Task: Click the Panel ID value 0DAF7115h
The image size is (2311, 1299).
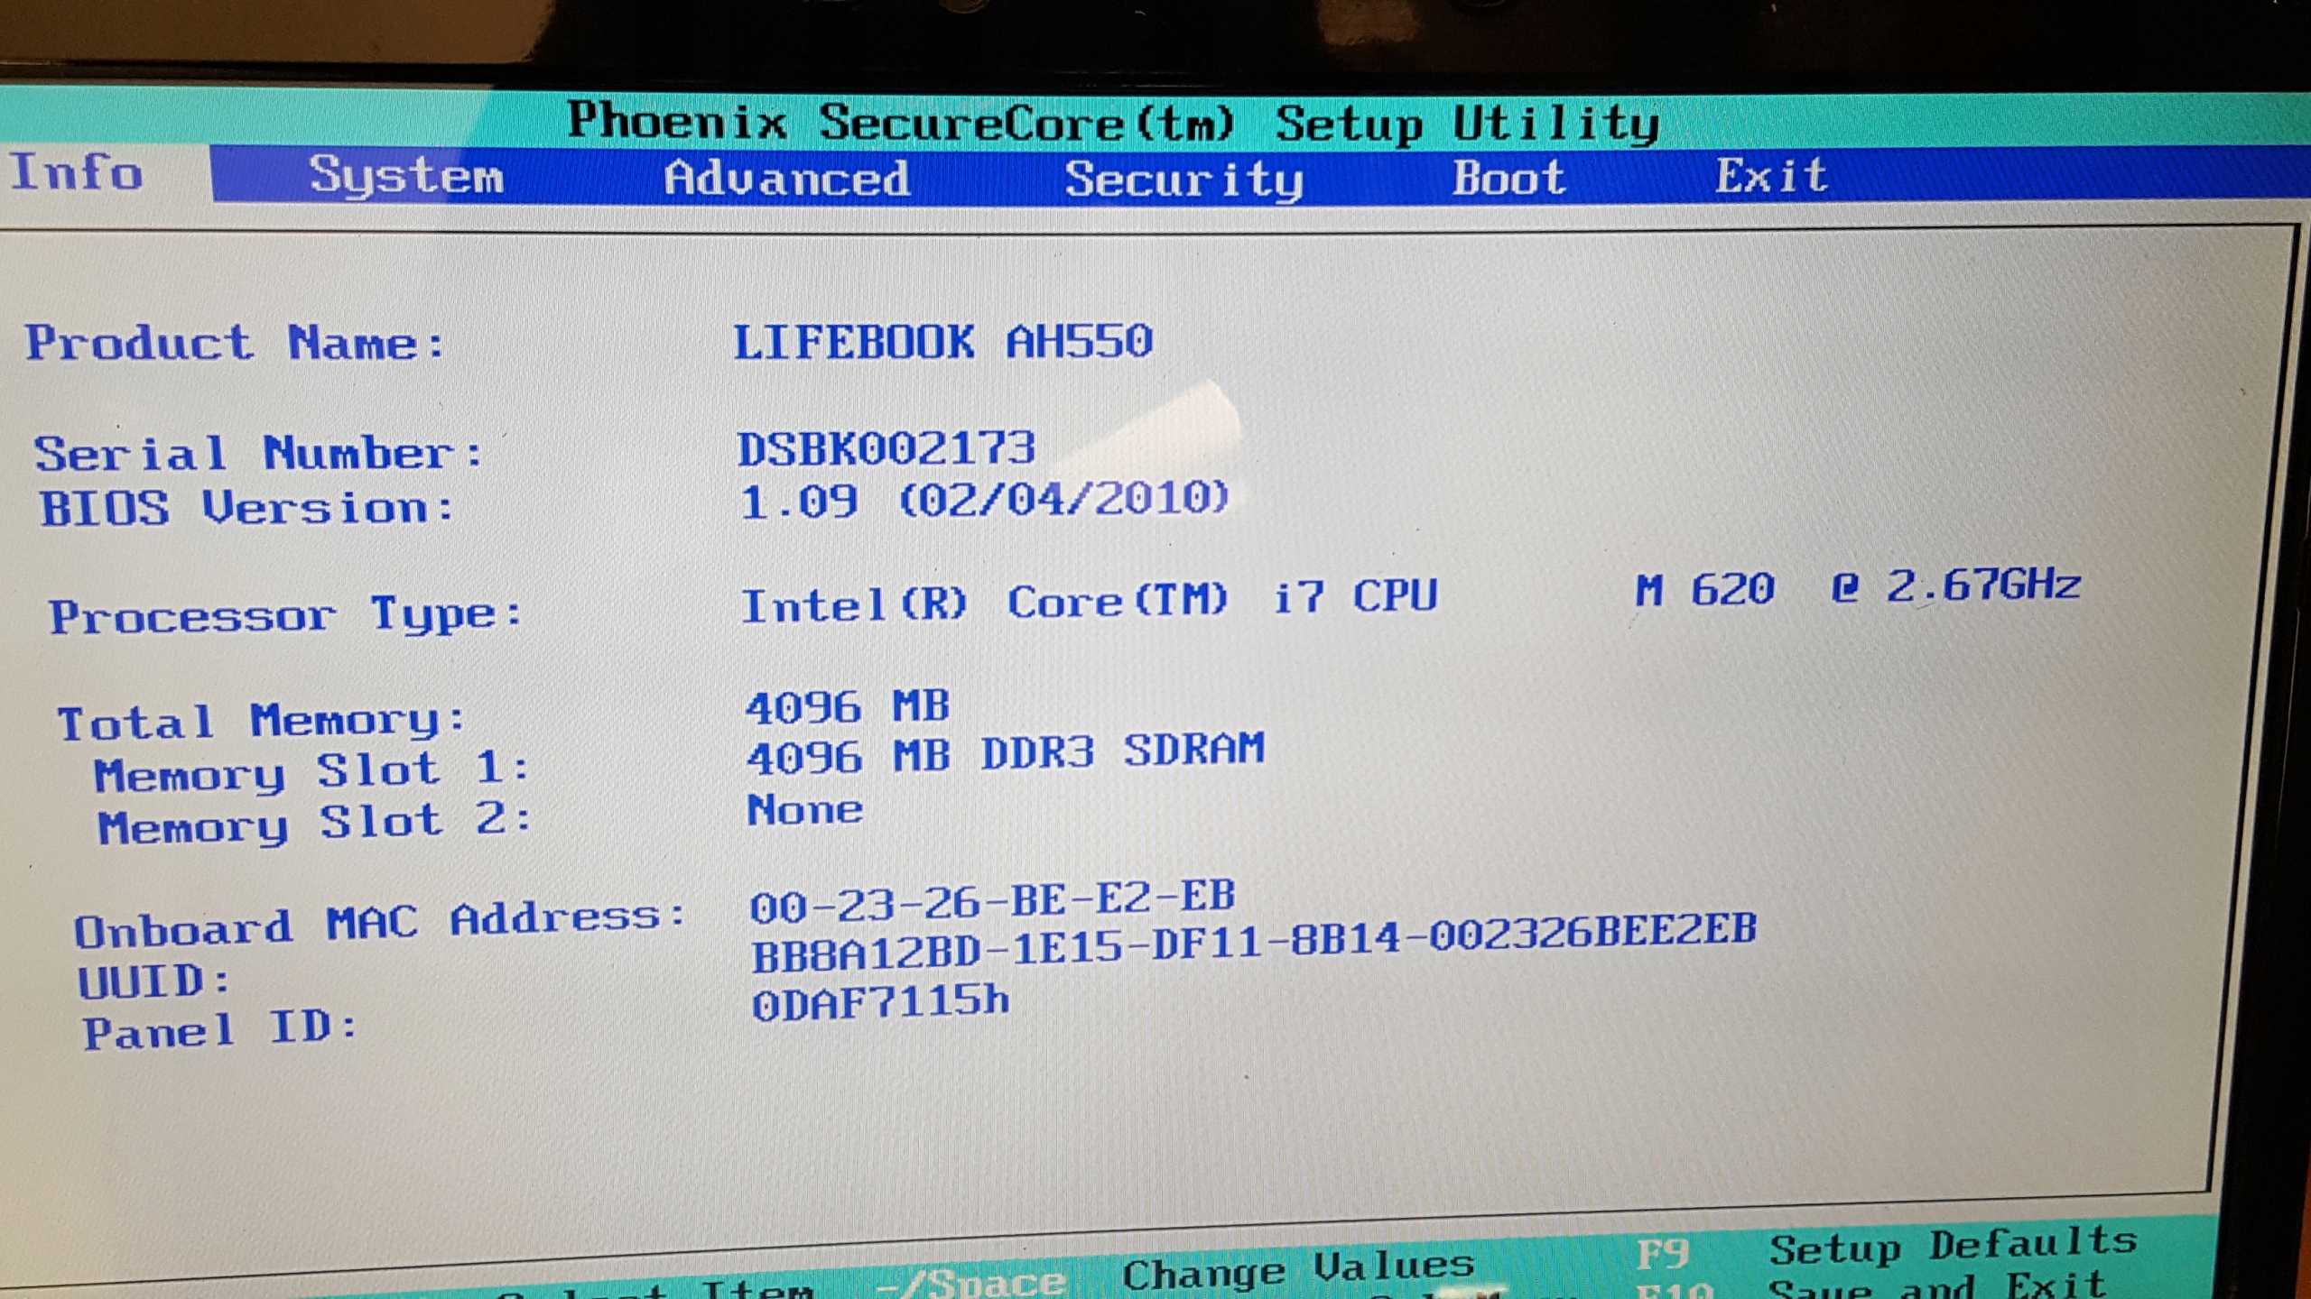Action: [880, 1002]
